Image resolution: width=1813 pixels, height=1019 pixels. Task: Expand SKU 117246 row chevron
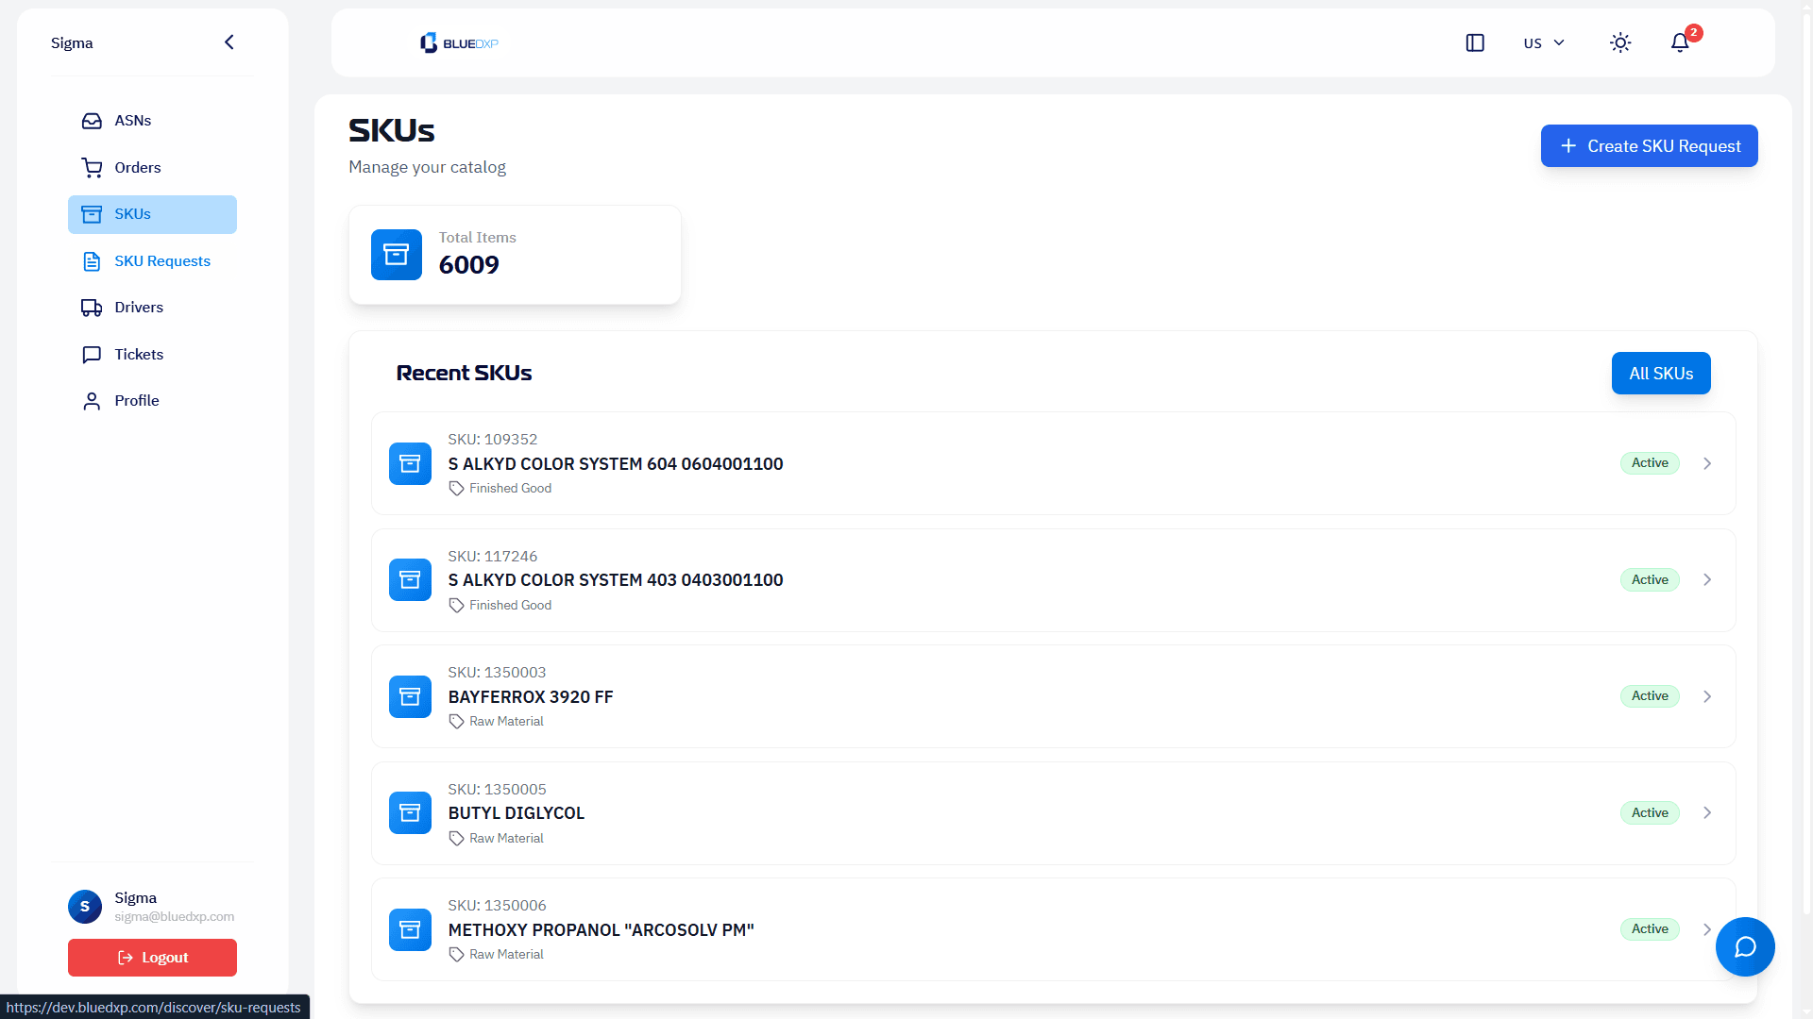click(x=1707, y=579)
